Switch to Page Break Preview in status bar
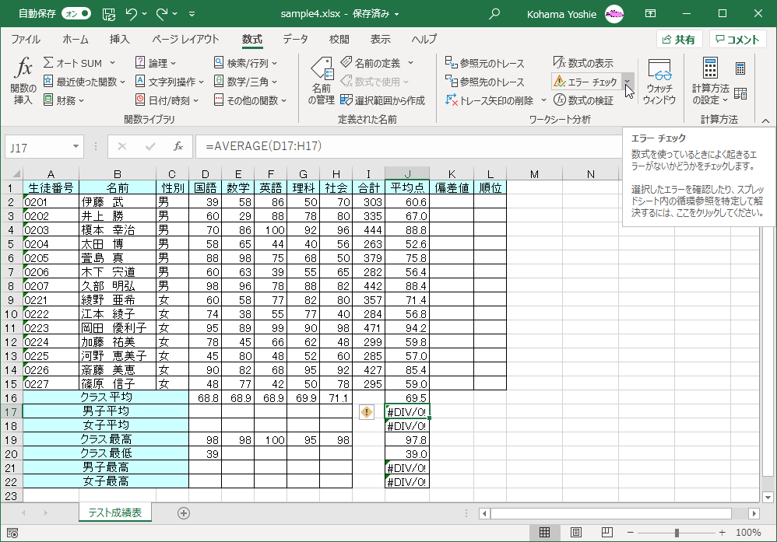777x542 pixels. coord(607,532)
